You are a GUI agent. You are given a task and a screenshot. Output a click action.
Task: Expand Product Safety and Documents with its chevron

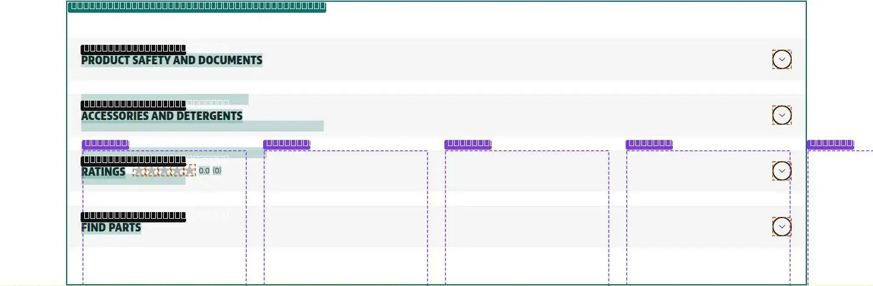pyautogui.click(x=782, y=59)
